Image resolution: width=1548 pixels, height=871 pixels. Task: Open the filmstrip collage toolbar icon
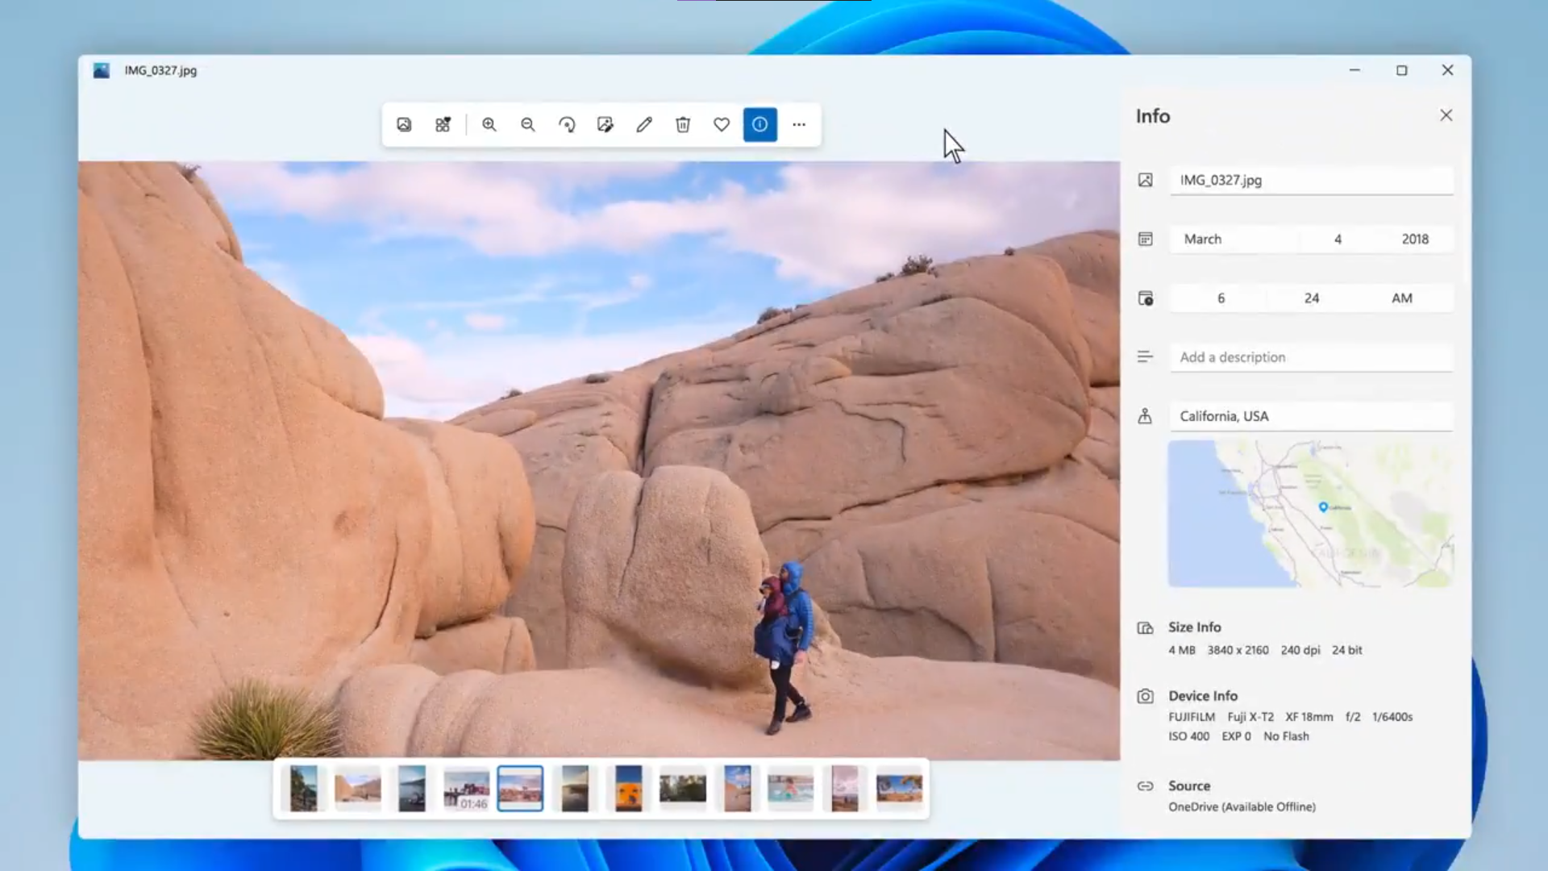(x=443, y=125)
